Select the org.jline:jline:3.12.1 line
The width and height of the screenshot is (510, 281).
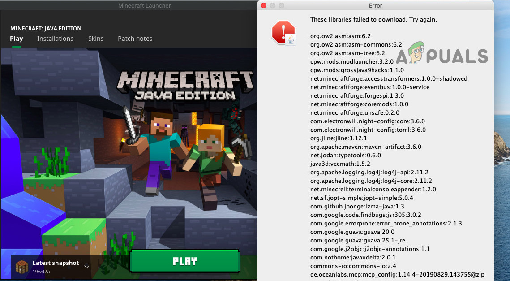tap(338, 138)
